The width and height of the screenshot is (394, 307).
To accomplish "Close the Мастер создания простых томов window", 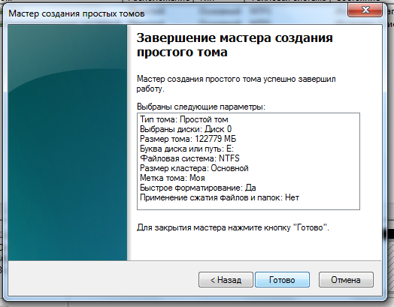I will (365, 11).
